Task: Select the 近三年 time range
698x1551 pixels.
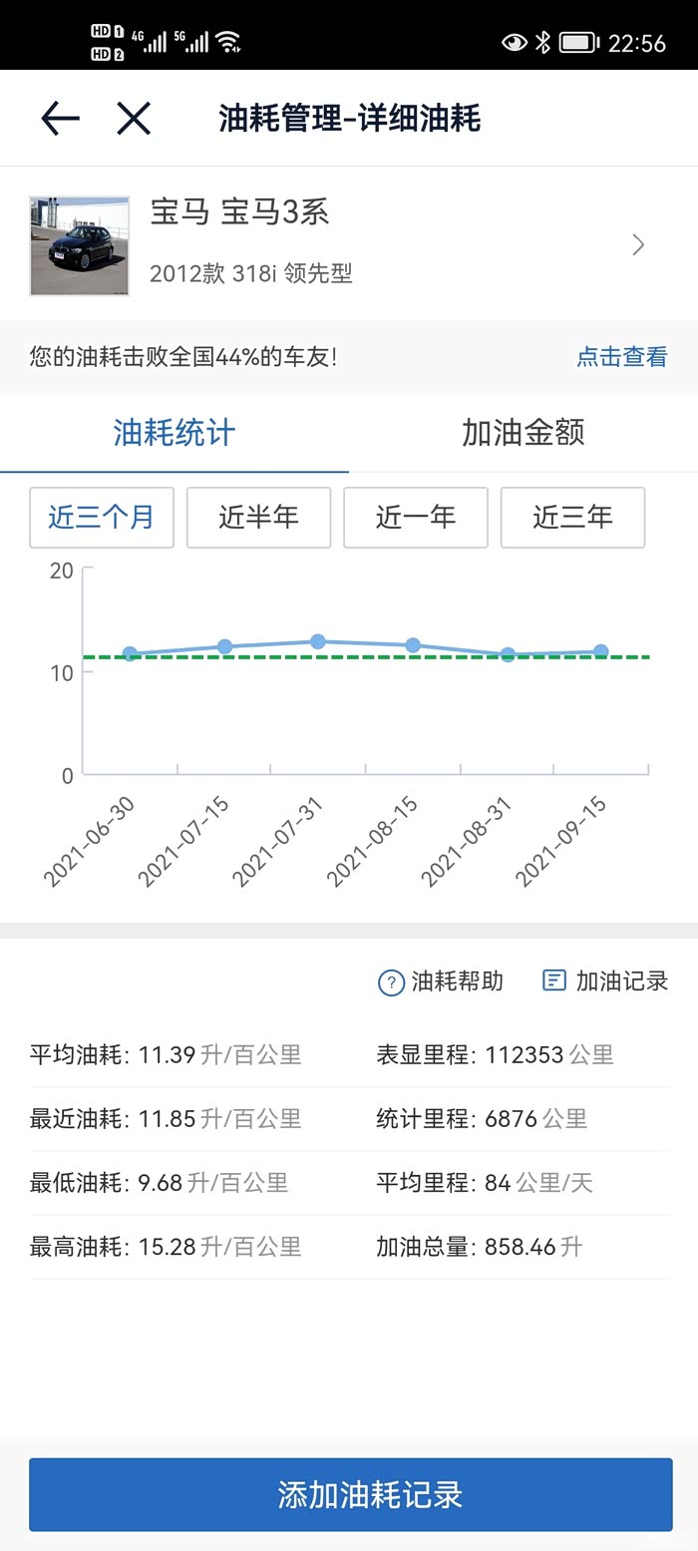Action: [x=572, y=517]
